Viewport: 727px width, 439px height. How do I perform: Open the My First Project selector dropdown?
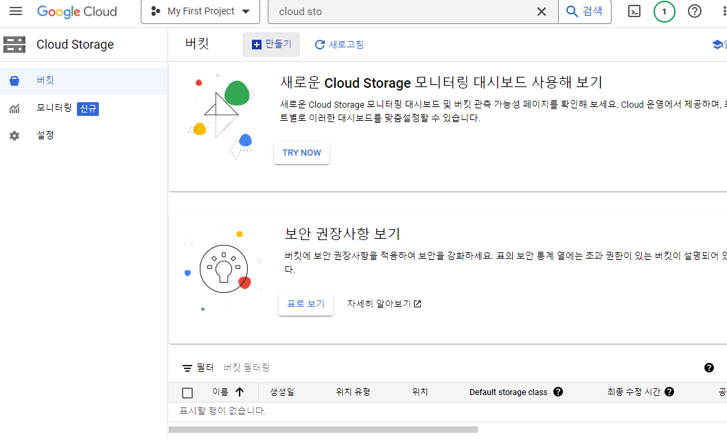pyautogui.click(x=200, y=12)
